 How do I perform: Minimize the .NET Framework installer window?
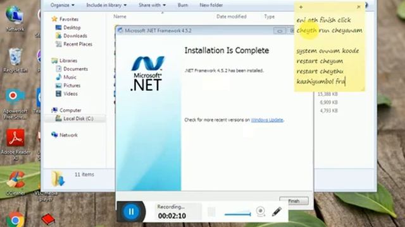point(280,31)
